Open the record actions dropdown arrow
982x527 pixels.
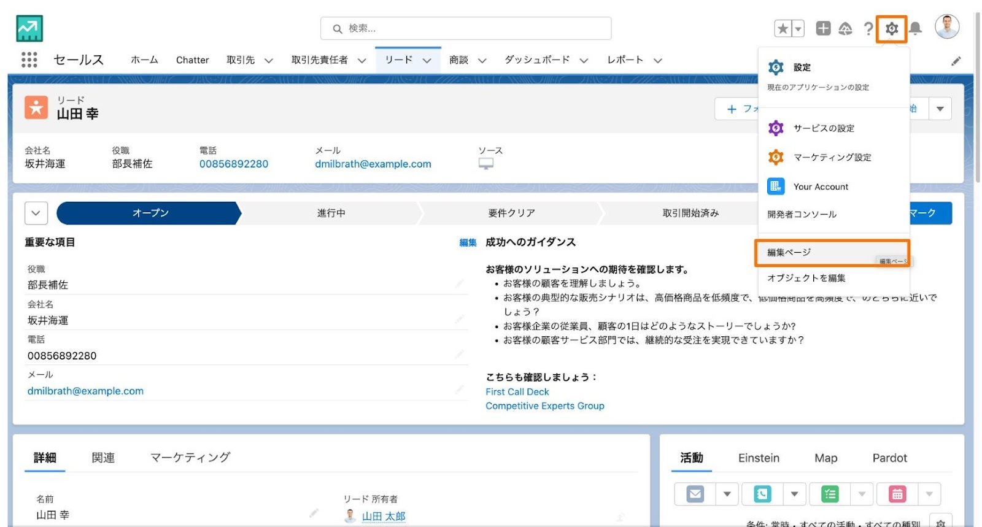pos(940,109)
